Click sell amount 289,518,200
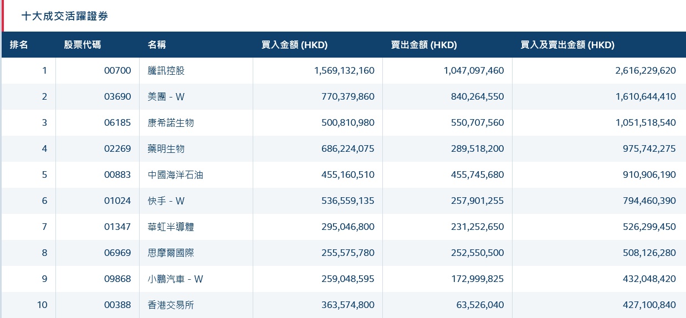686x318 pixels. point(478,148)
